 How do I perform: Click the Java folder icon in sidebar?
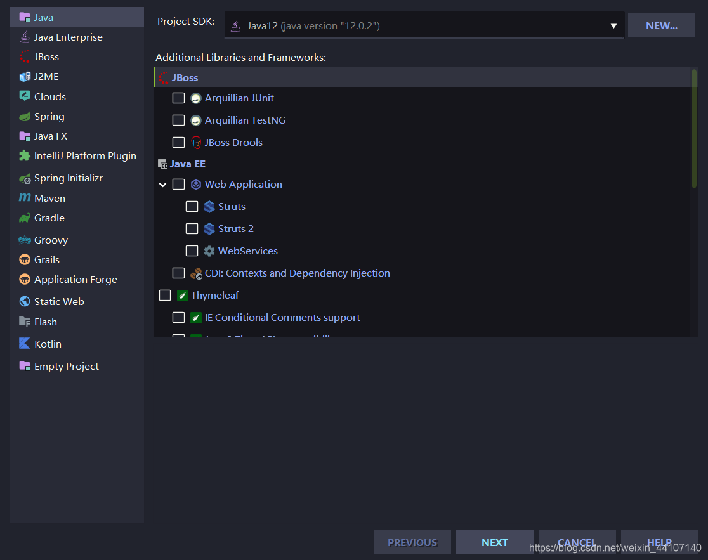tap(25, 17)
